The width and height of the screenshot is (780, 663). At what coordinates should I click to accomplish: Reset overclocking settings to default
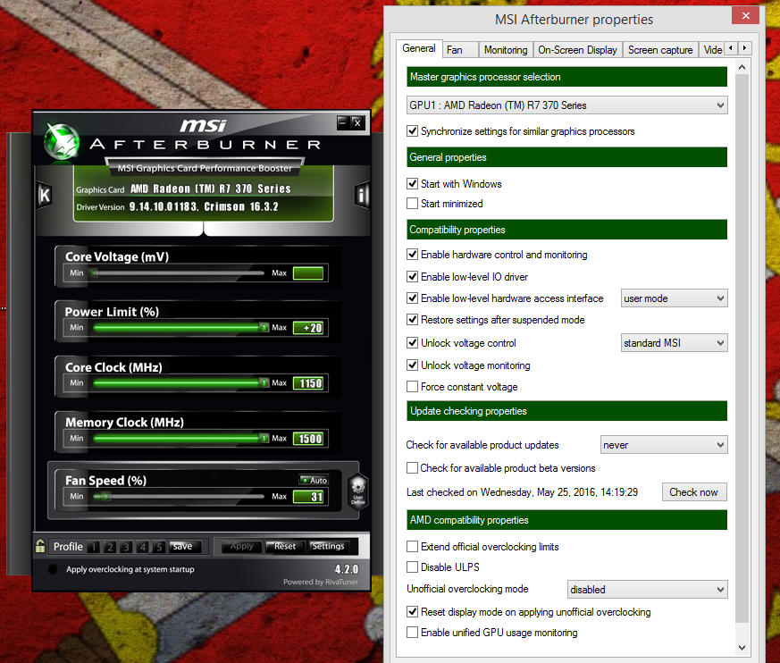[x=285, y=547]
